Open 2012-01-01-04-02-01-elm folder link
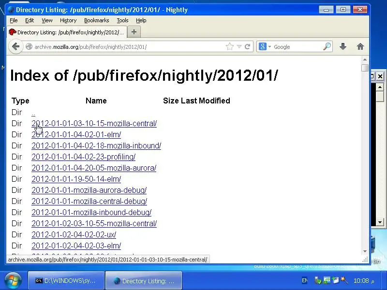Image resolution: width=387 pixels, height=290 pixels. point(76,135)
